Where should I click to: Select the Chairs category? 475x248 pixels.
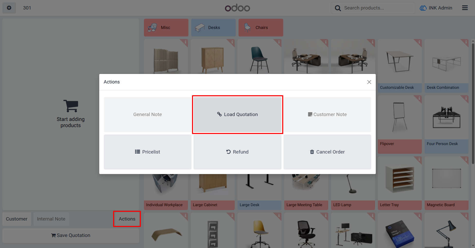261,27
